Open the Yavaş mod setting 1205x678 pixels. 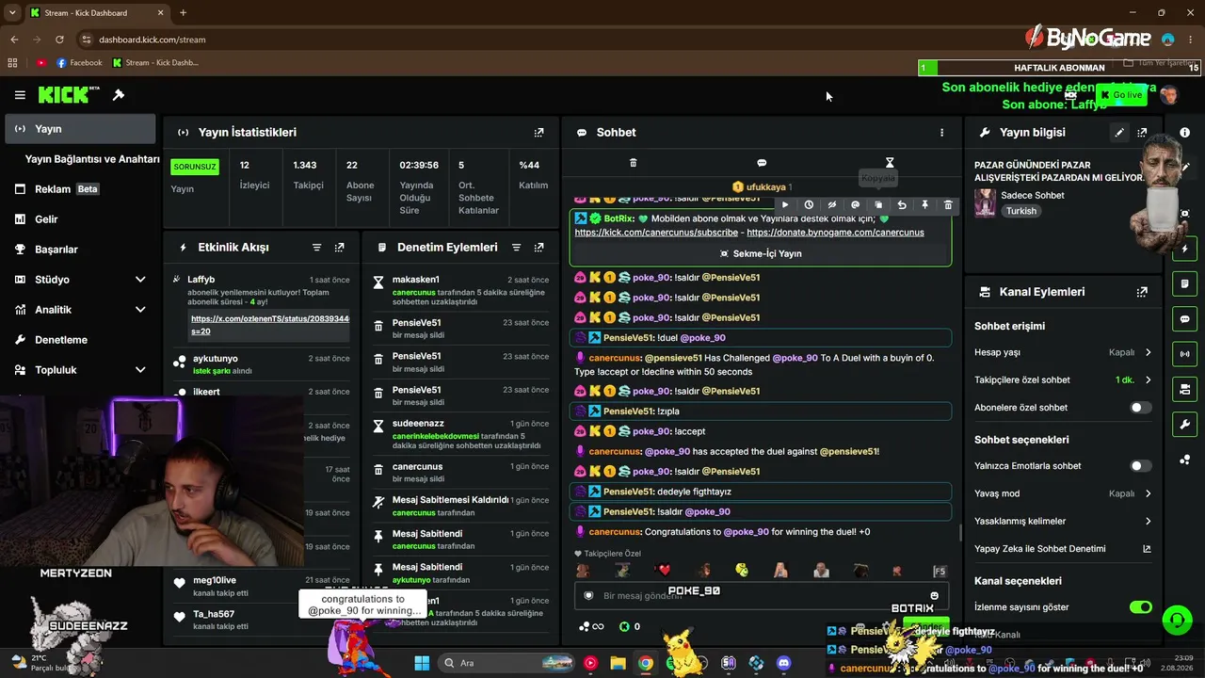click(x=1063, y=493)
